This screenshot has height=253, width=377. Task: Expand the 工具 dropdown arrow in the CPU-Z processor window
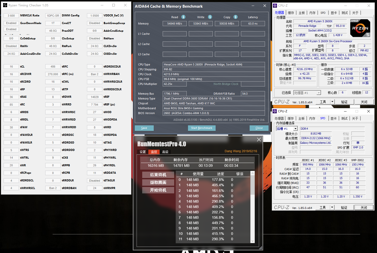332,102
